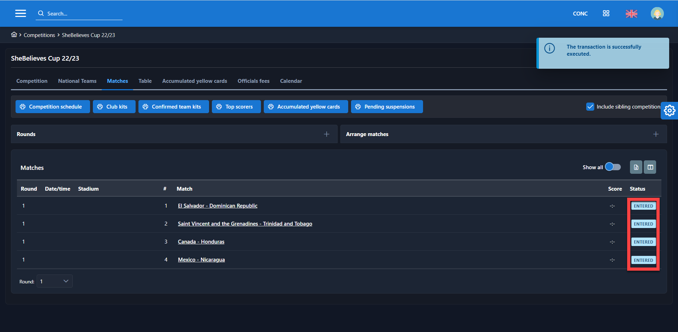The width and height of the screenshot is (678, 332).
Task: Export matches with the file export icon
Action: click(x=636, y=167)
